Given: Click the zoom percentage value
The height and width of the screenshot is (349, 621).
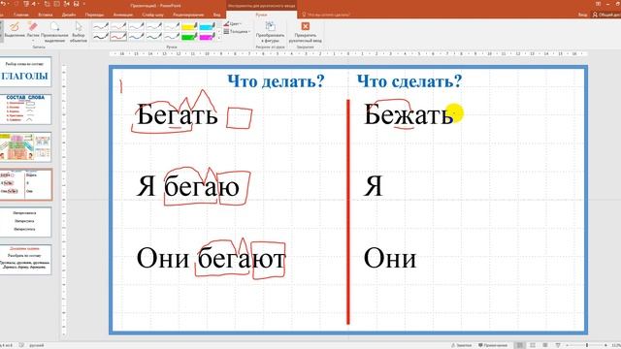Looking at the screenshot, I should pos(615,345).
